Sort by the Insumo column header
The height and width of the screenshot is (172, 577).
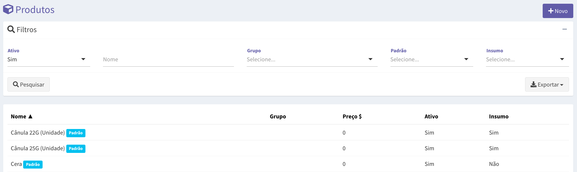[x=498, y=116]
